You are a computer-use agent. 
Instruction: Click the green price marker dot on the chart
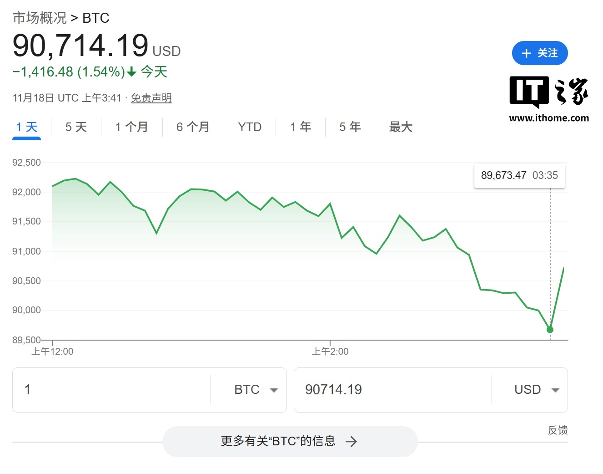550,330
